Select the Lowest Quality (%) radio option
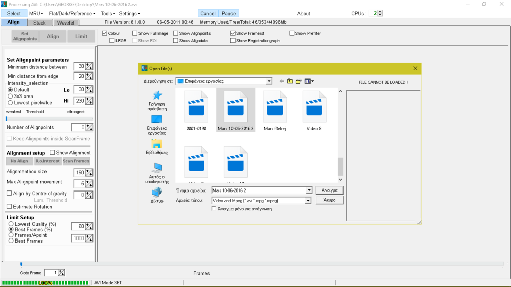Viewport: 511px width, 287px height. pyautogui.click(x=11, y=224)
